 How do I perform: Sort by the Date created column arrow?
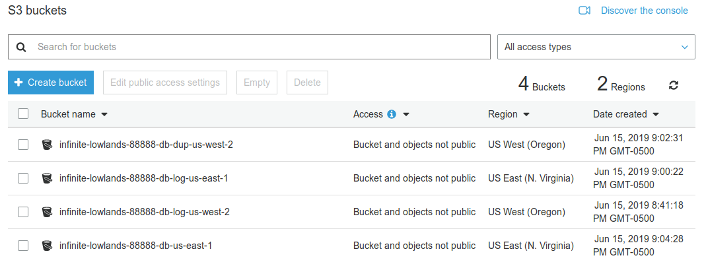pyautogui.click(x=656, y=115)
